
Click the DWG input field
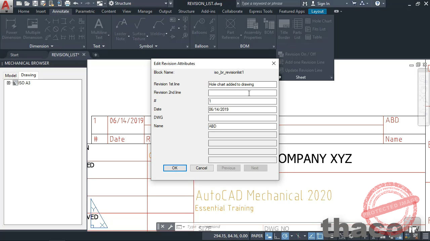pyautogui.click(x=242, y=118)
